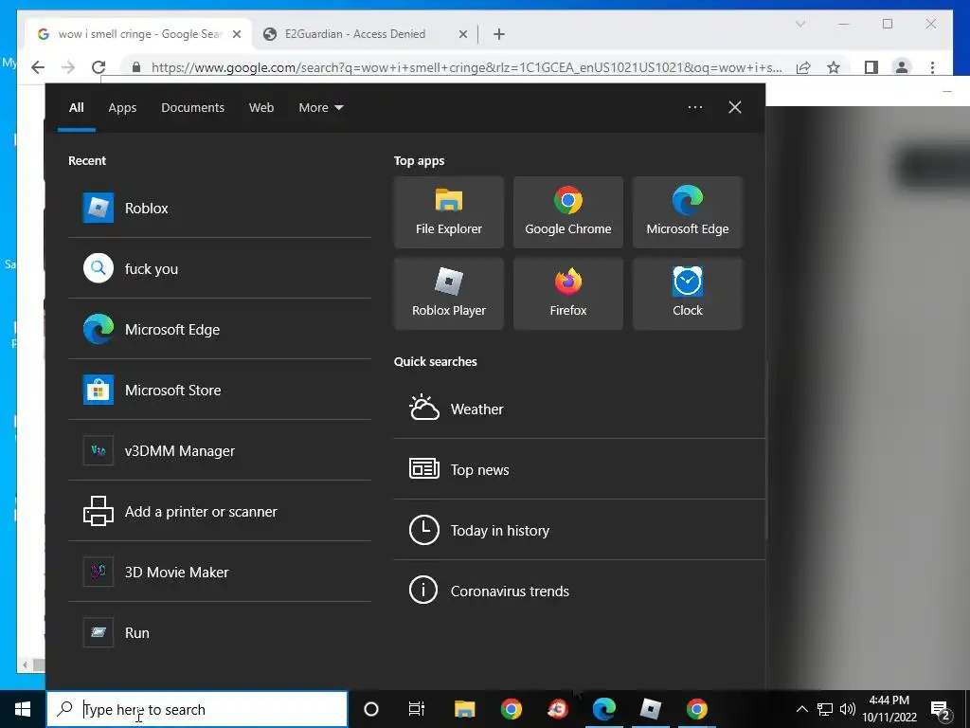
Task: Reload the Chrome page
Action: [99, 67]
